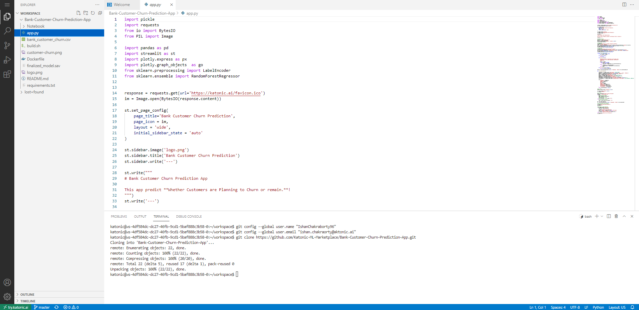
Task: Open logo.png in the explorer
Action: (35, 72)
